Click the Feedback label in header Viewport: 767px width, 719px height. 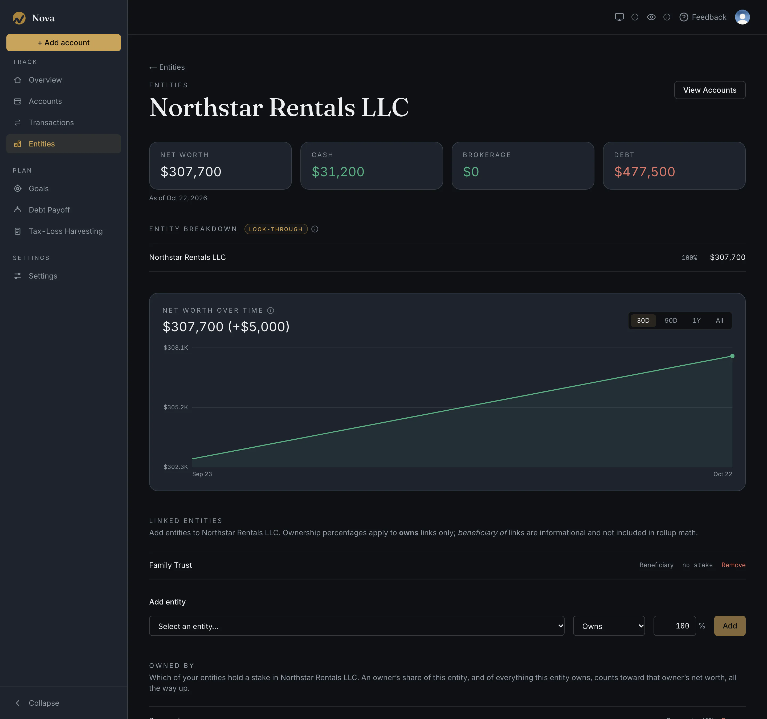point(709,17)
